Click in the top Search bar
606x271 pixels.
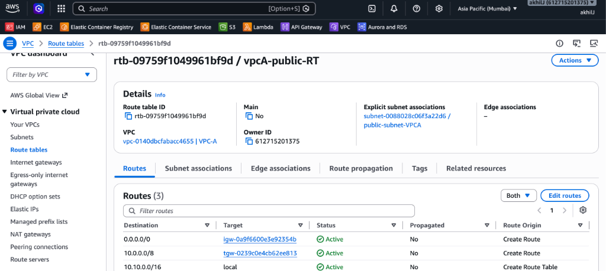(x=194, y=8)
